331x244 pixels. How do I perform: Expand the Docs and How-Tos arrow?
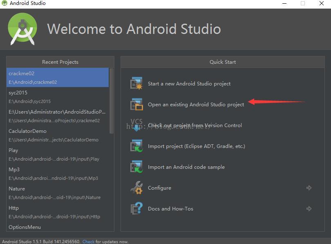pos(309,208)
